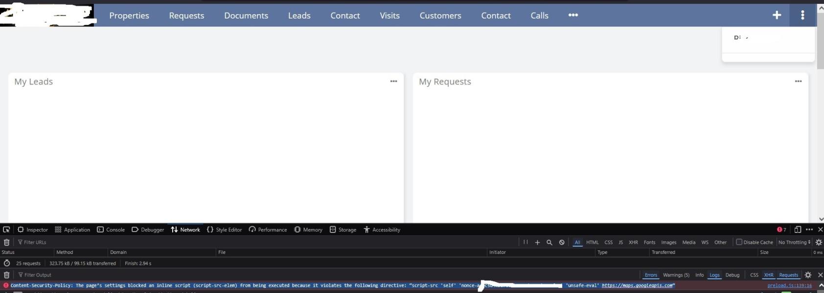Open the No Throttling dropdown
824x293 pixels.
click(794, 242)
